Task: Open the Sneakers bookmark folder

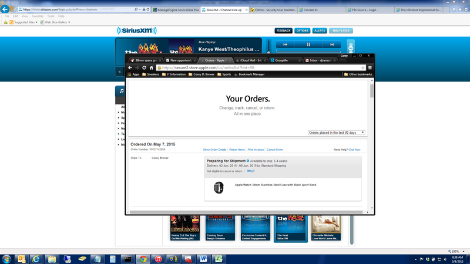Action: tap(150, 75)
